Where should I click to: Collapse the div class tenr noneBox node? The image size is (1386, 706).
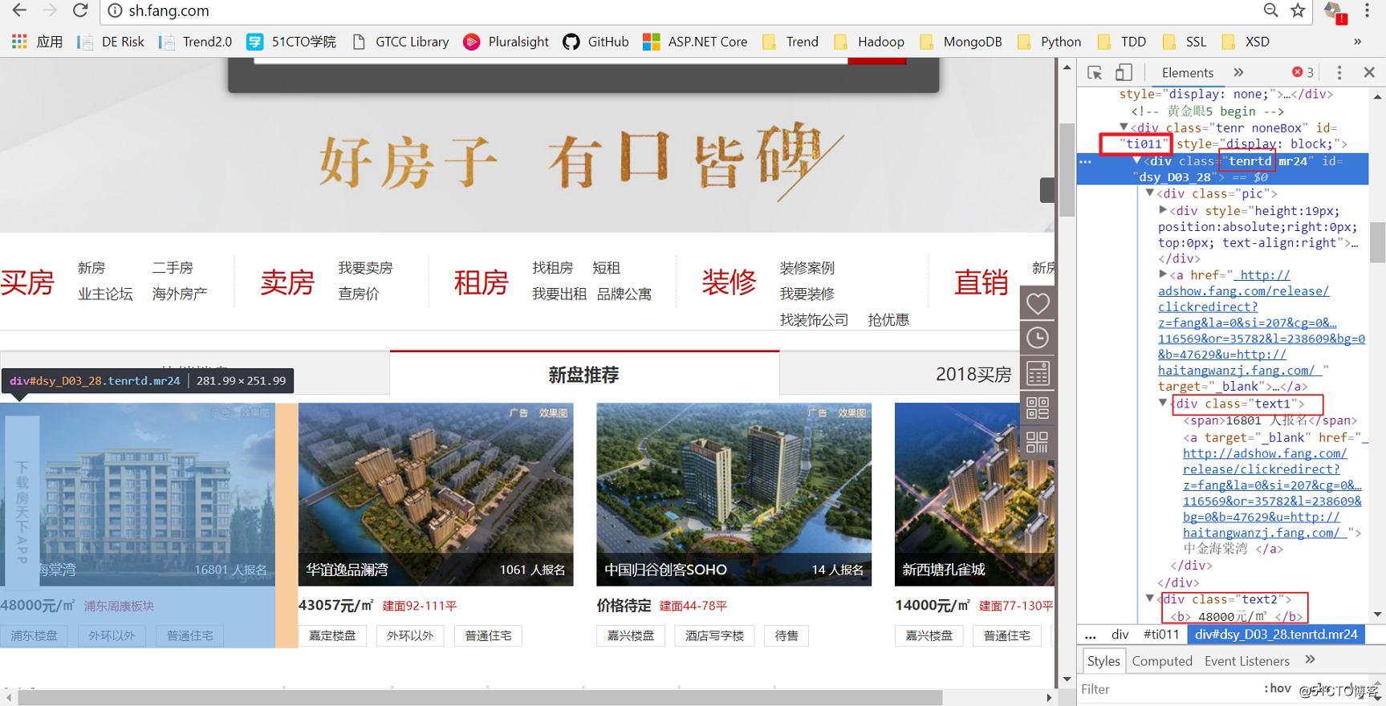1124,127
